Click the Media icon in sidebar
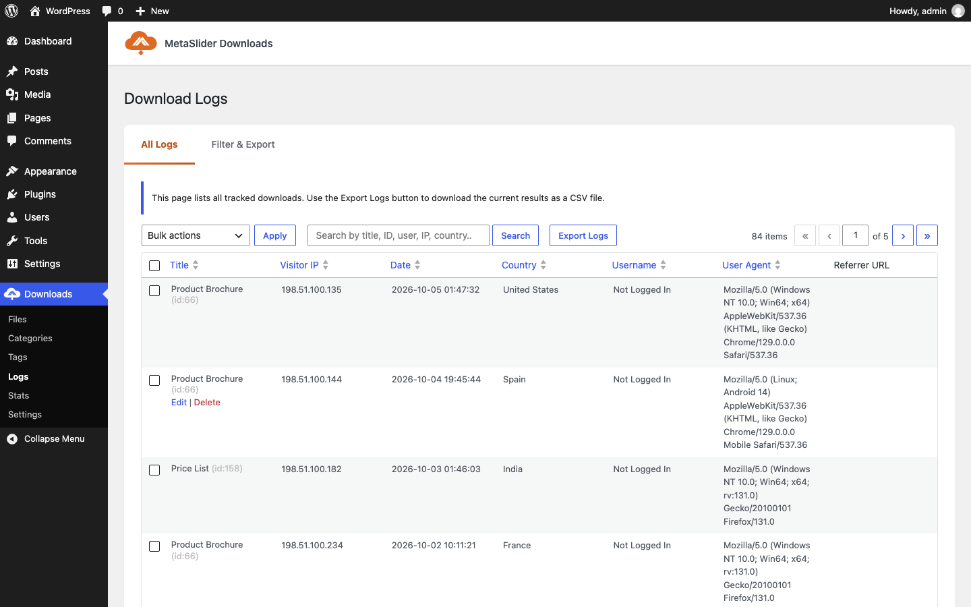This screenshot has height=607, width=971. click(12, 94)
